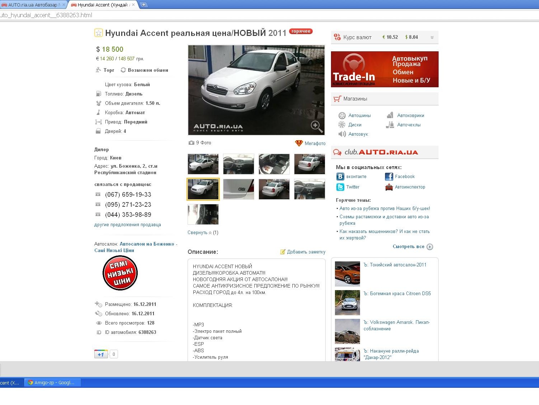Click the Магазины cart icon
Viewport: 539px width, 405px height.
pyautogui.click(x=337, y=99)
